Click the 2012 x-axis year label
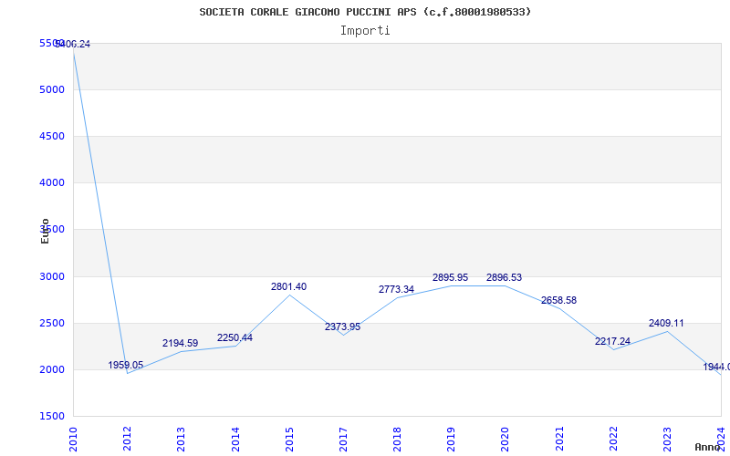Screen dimensions: 730x456 (127, 439)
